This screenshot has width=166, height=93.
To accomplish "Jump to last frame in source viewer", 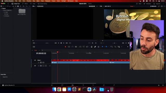I will coord(67,43).
